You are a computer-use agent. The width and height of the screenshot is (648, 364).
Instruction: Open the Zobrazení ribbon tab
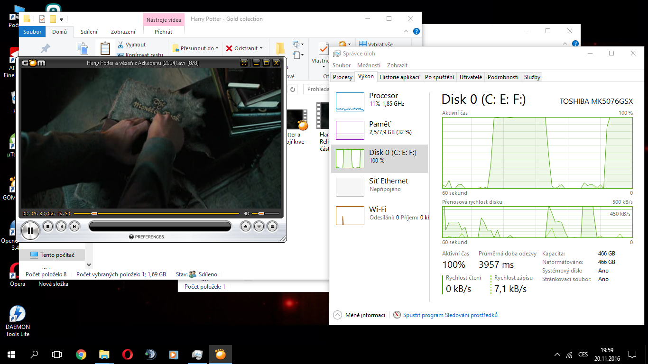click(x=123, y=32)
